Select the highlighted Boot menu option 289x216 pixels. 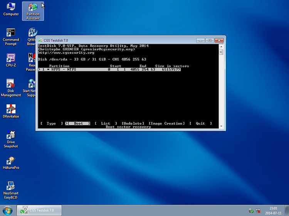click(77, 124)
